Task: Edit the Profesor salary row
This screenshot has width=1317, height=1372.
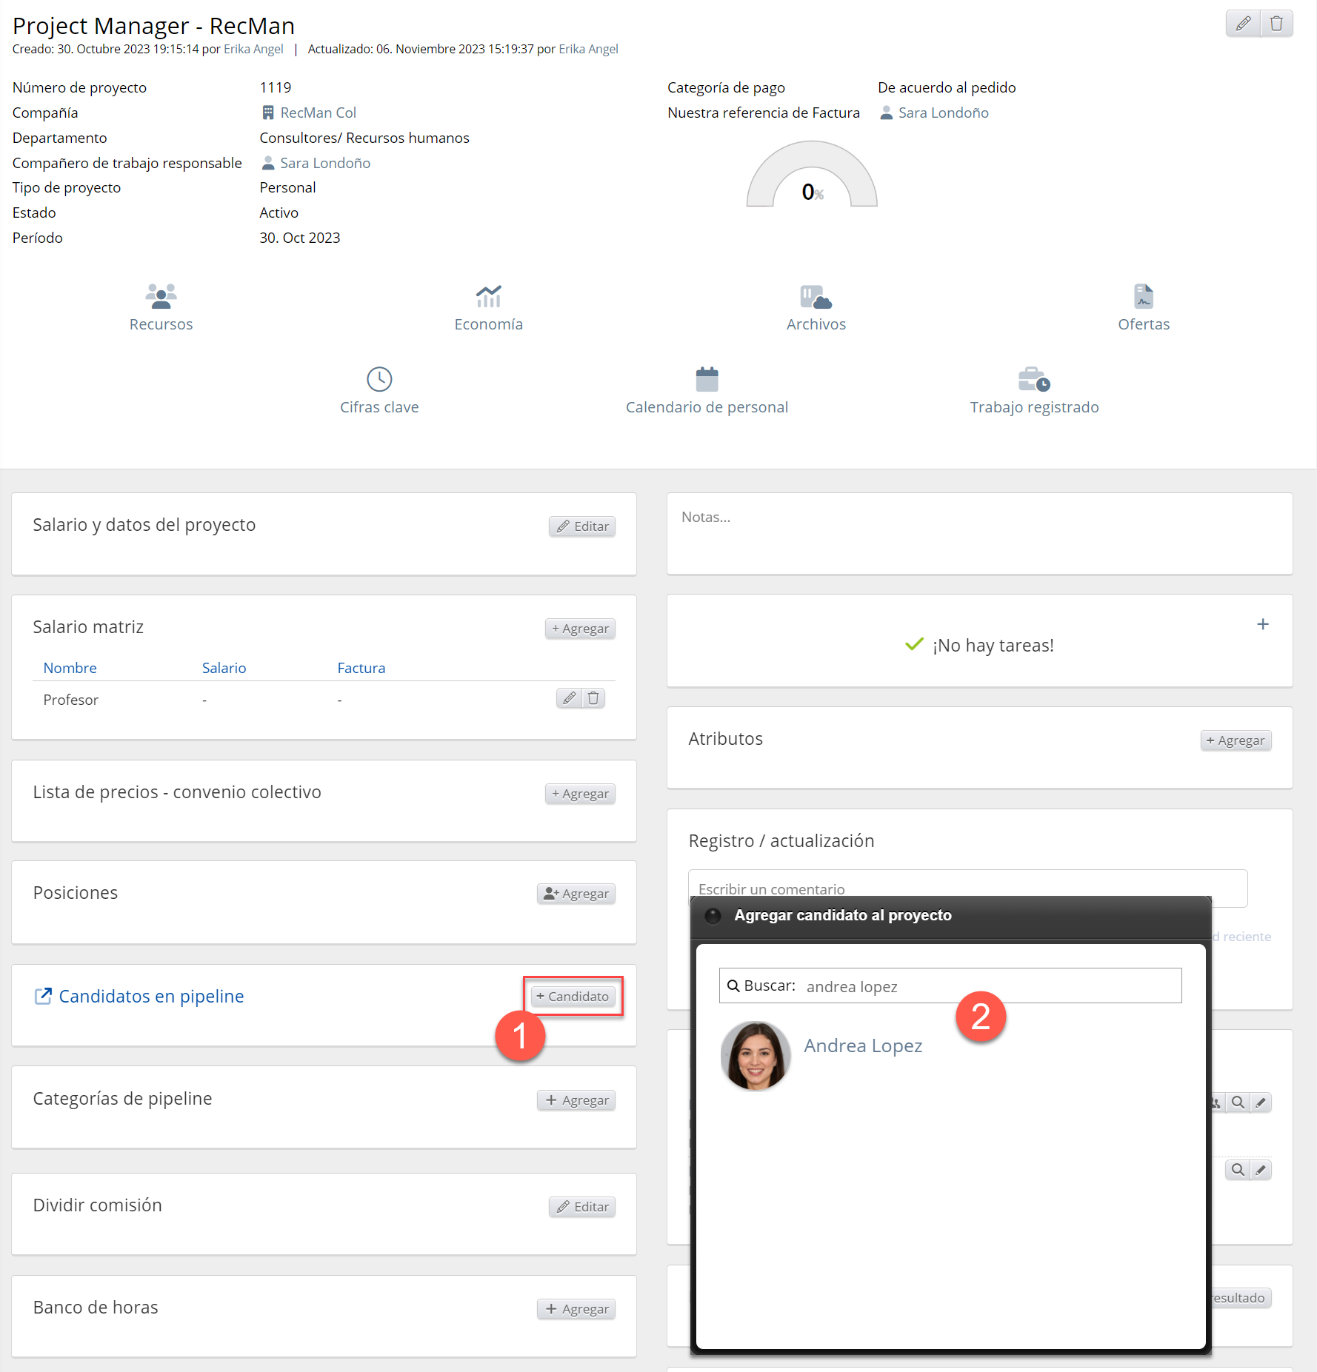Action: 569,698
